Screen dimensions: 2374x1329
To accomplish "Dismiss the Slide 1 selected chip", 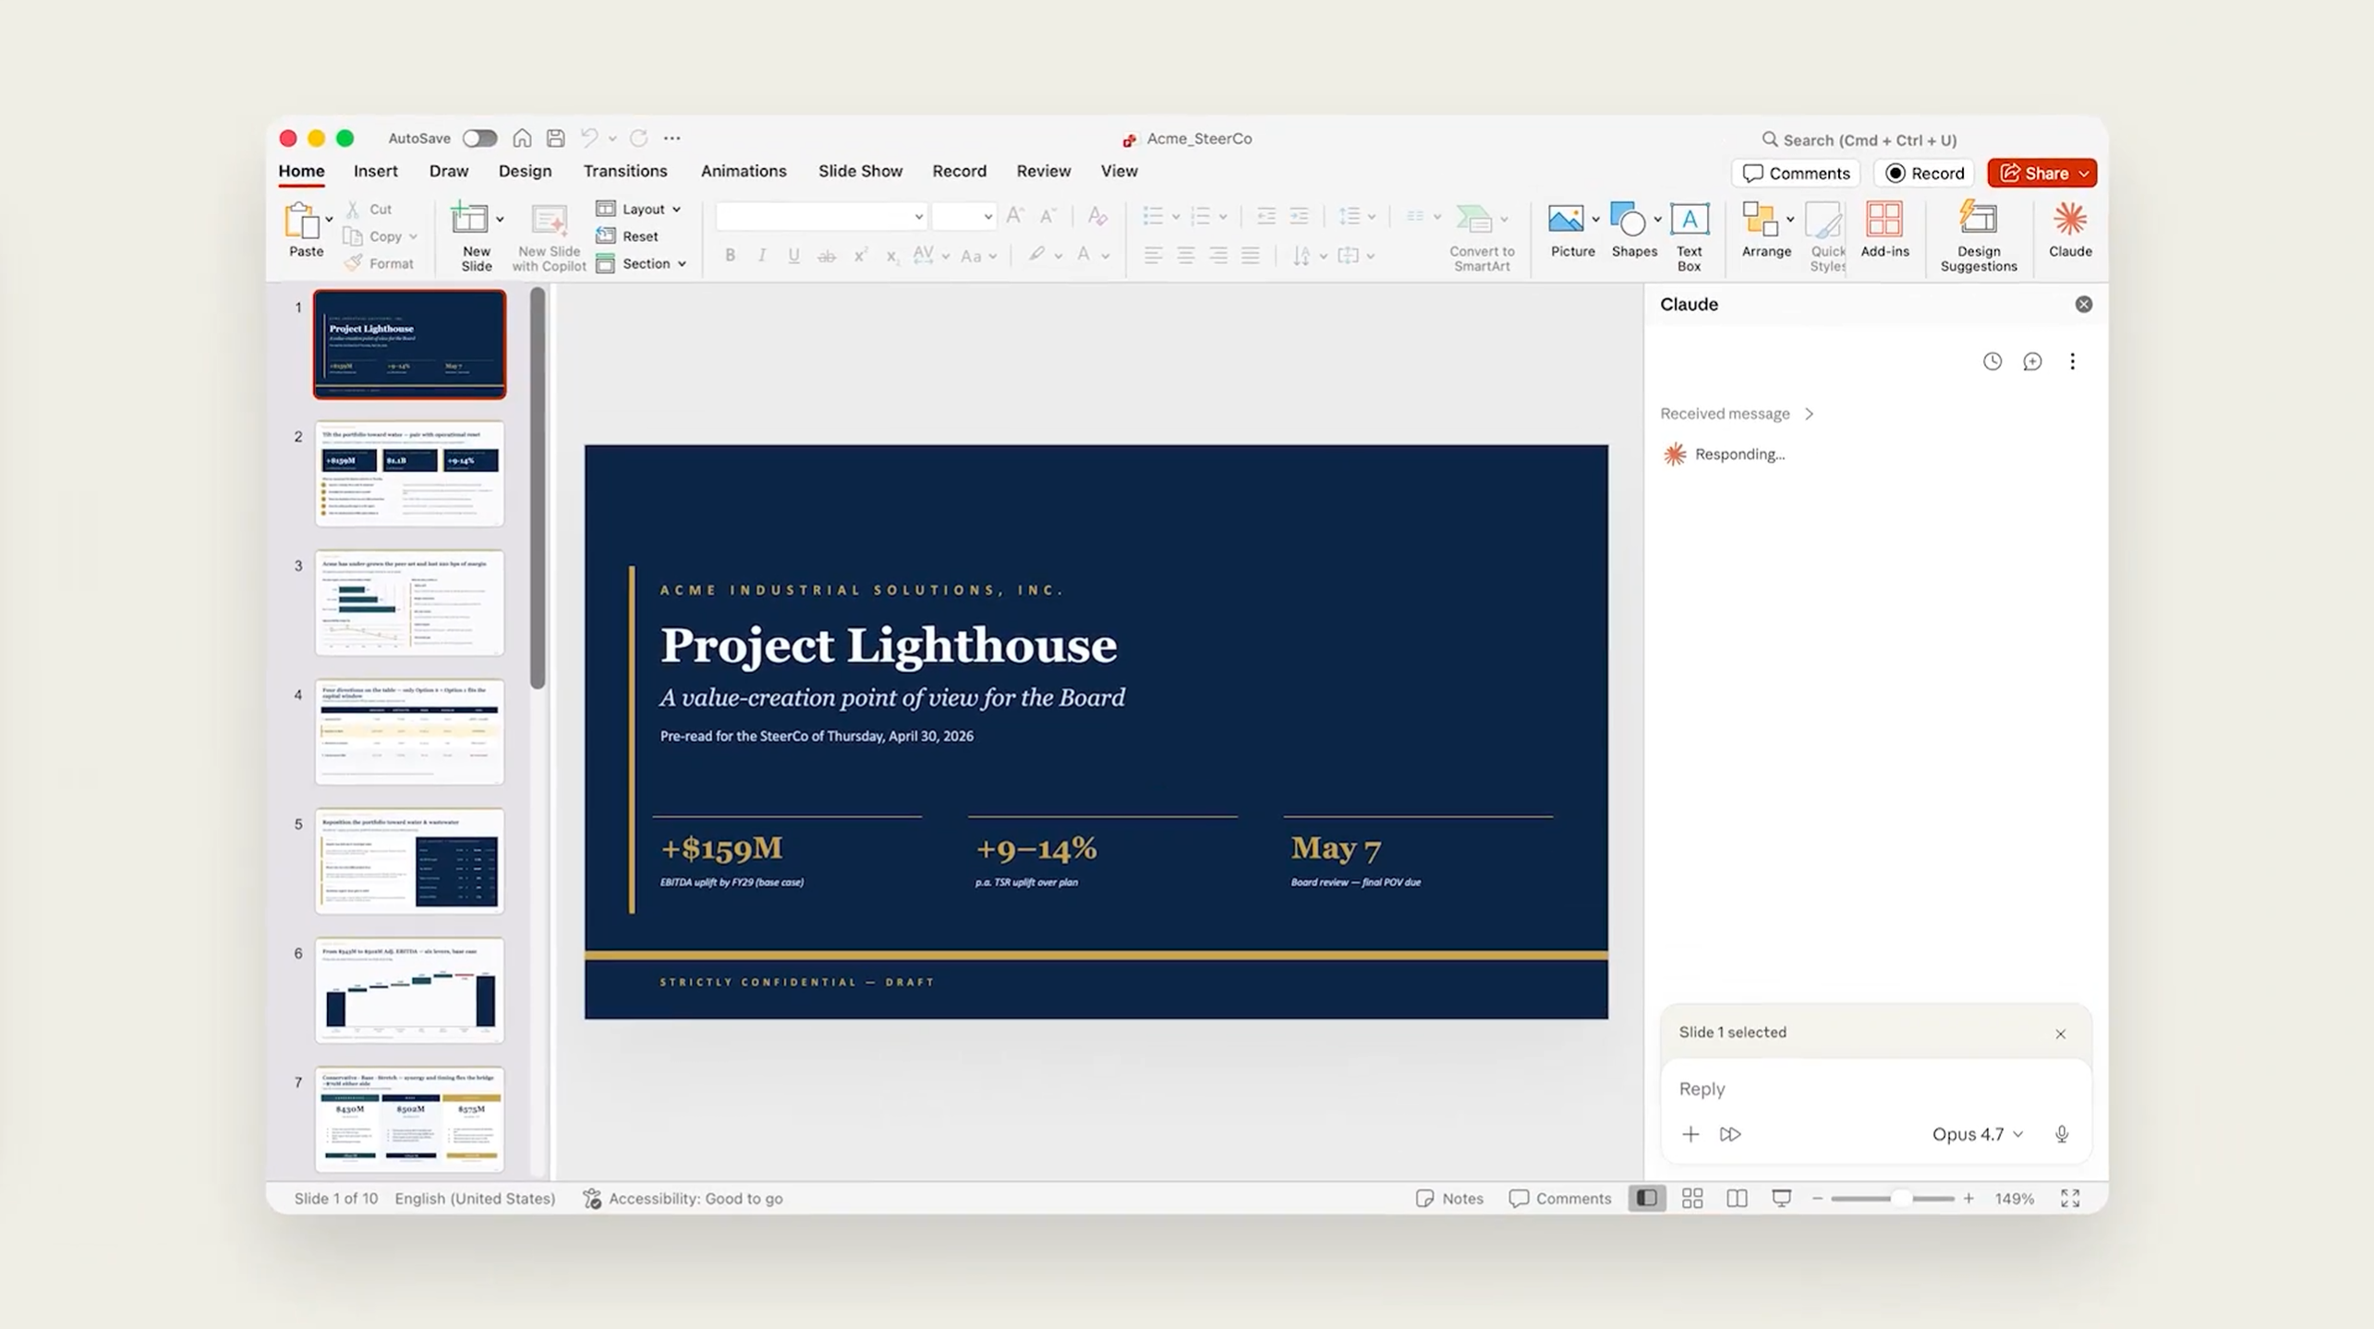I will 2059,1033.
